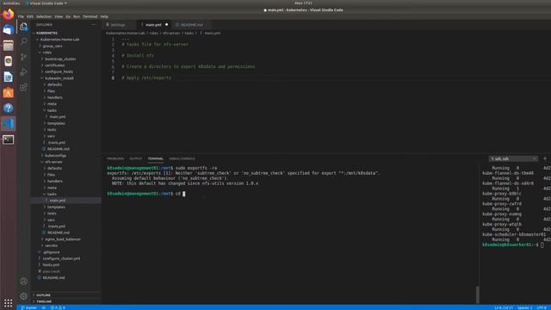This screenshot has height=310, width=551.
Task: Expand the certificates folder
Action: tap(54, 65)
